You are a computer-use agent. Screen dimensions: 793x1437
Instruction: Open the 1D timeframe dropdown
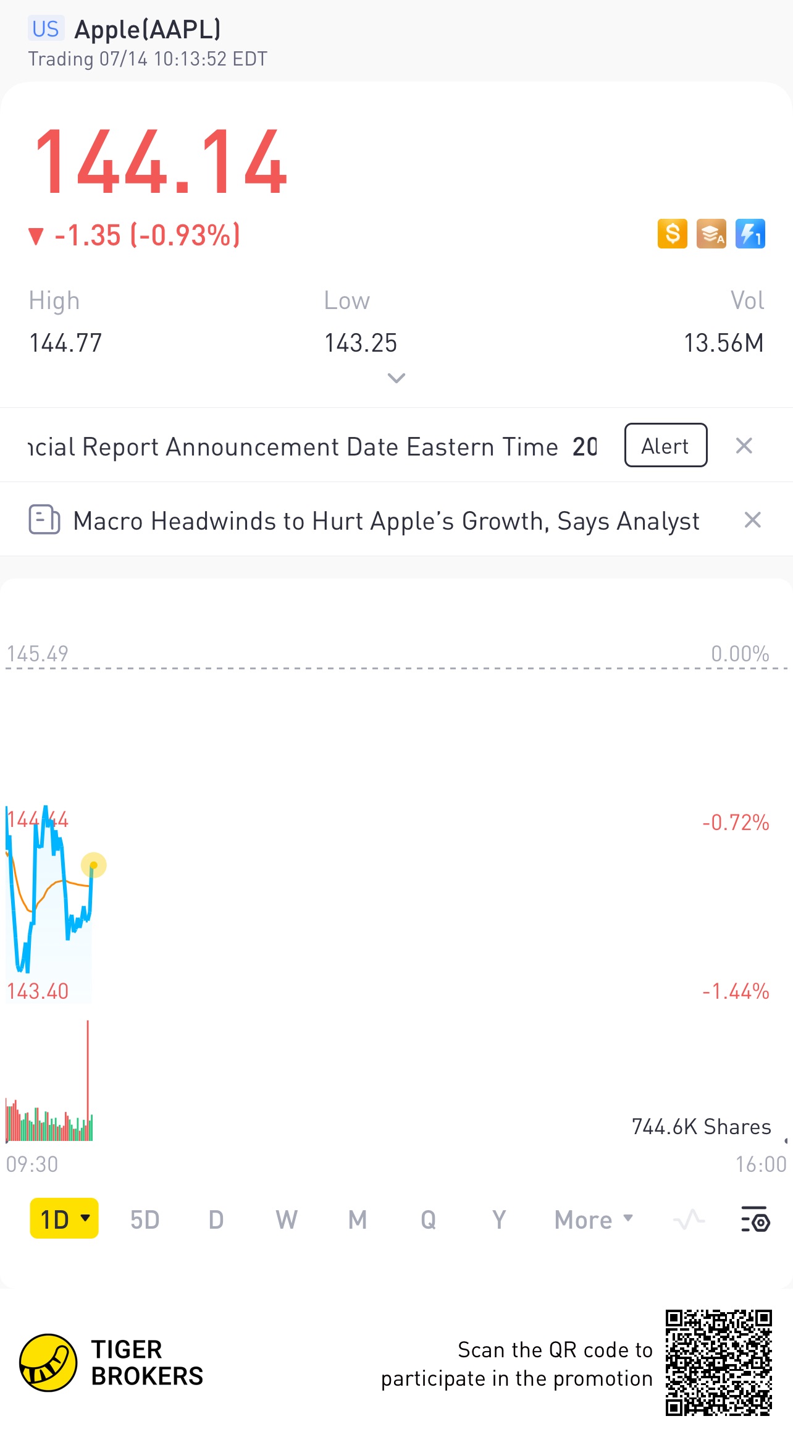[64, 1219]
